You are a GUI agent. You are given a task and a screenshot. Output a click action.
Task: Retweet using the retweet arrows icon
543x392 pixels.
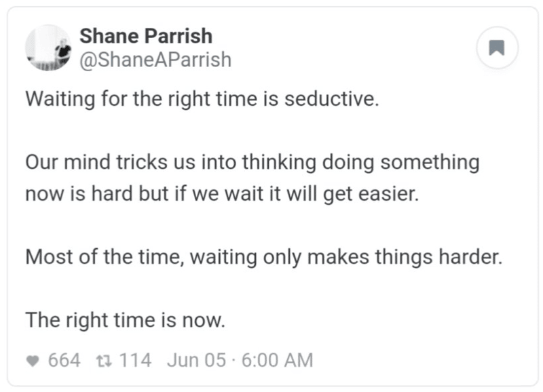104,361
